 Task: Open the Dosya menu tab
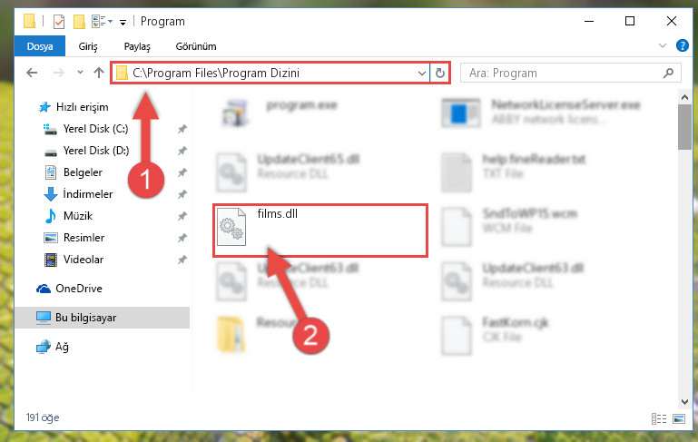click(x=40, y=46)
